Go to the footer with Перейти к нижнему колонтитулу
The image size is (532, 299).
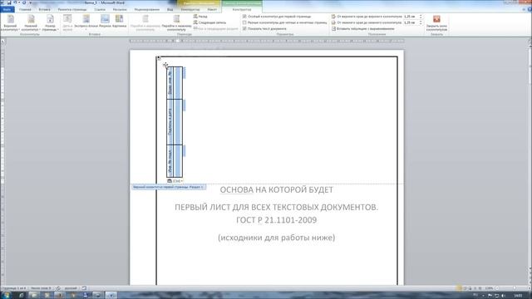176,23
